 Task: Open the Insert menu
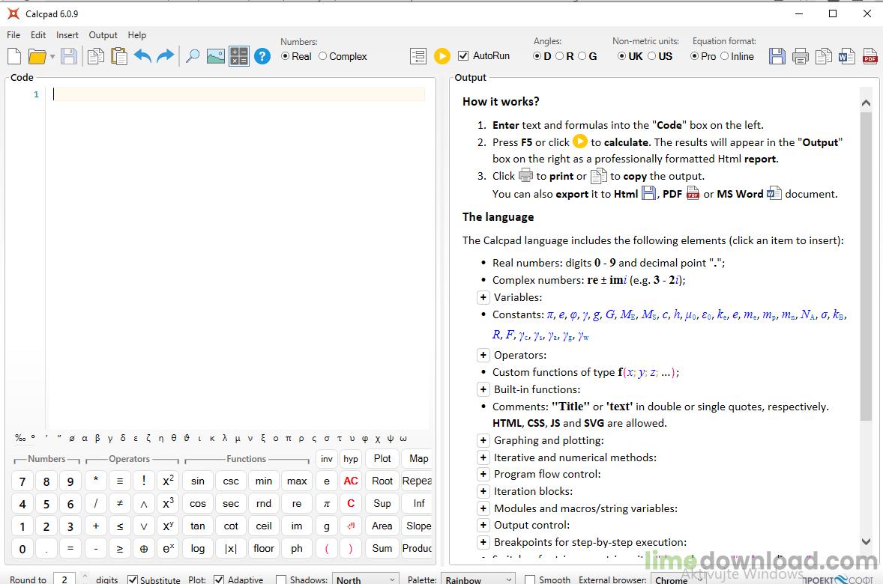click(x=67, y=35)
